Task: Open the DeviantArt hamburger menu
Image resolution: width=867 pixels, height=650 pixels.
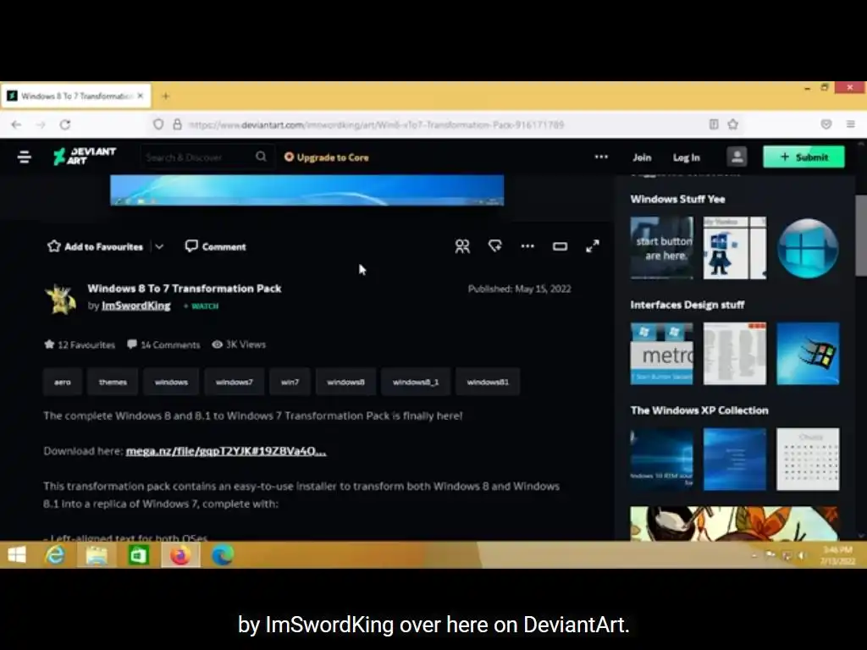Action: click(24, 157)
